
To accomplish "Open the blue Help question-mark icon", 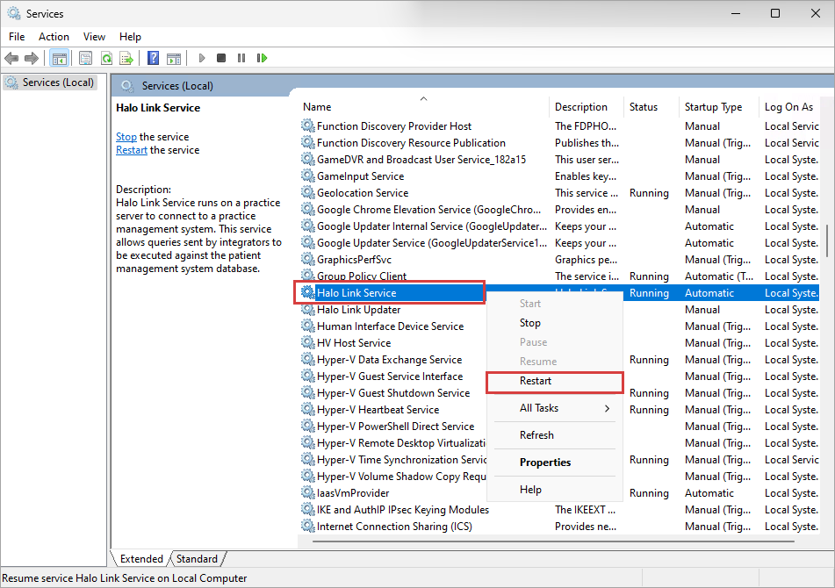I will point(153,58).
